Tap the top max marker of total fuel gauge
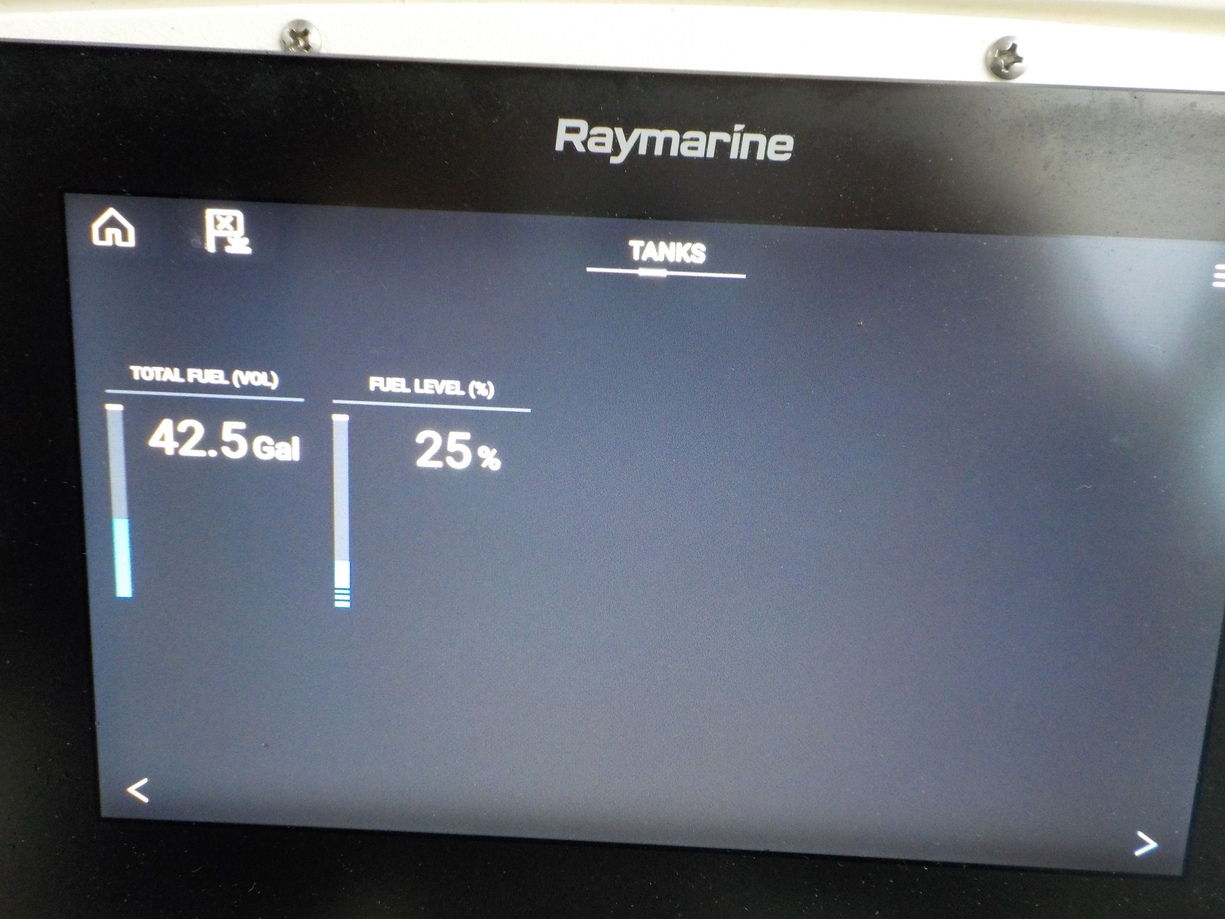 (114, 407)
